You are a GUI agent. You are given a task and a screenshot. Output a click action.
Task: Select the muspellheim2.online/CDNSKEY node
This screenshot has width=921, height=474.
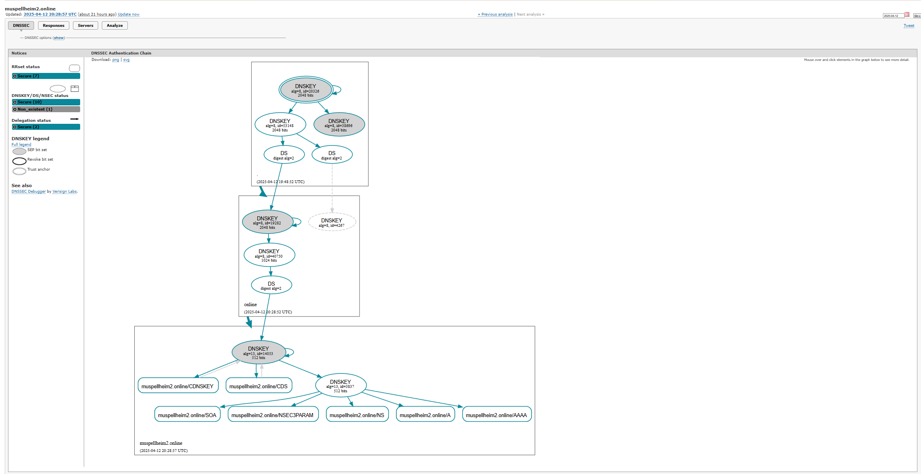point(178,385)
